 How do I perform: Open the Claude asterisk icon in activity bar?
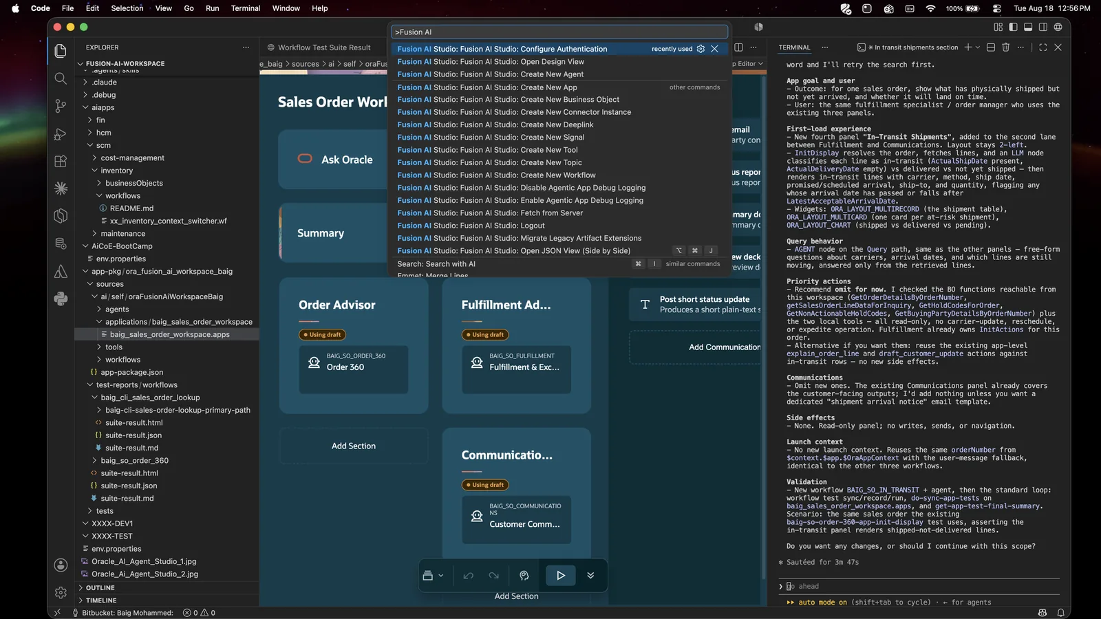pos(61,188)
